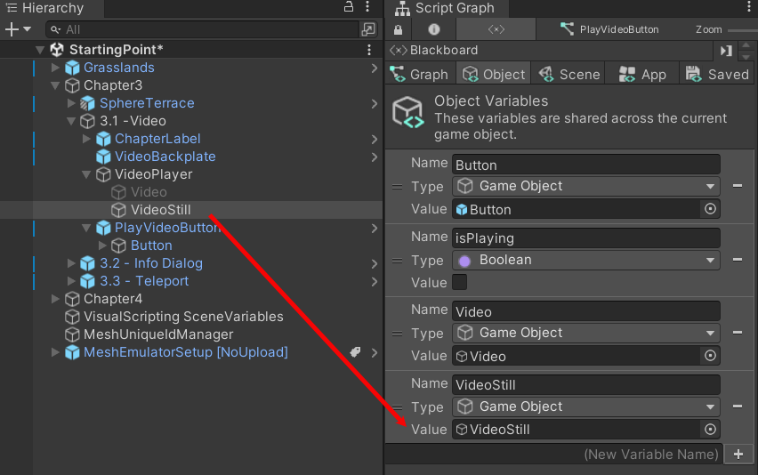The height and width of the screenshot is (475, 758).
Task: Collapse the 3.1 -Video object
Action: [x=71, y=121]
